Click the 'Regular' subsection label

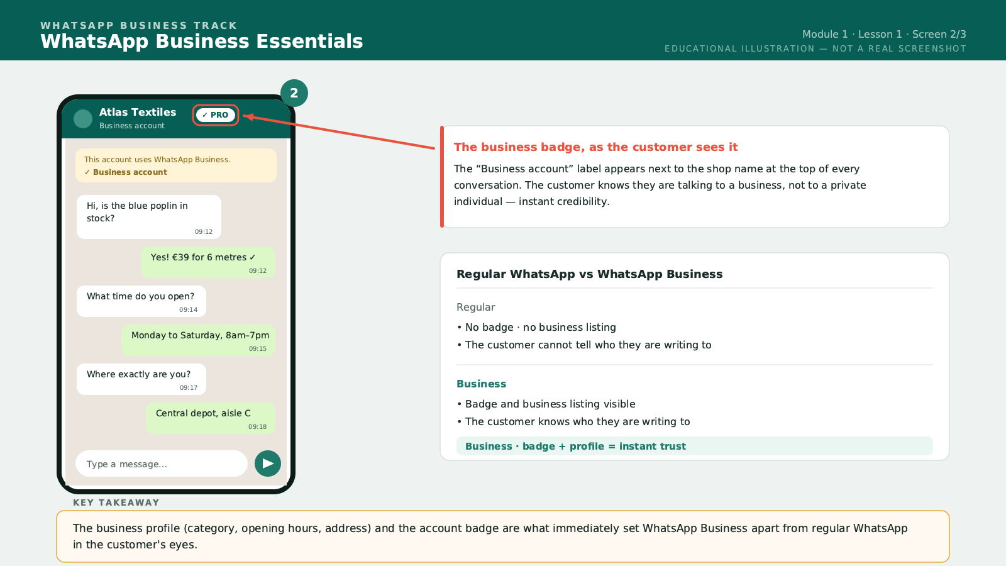pos(476,307)
